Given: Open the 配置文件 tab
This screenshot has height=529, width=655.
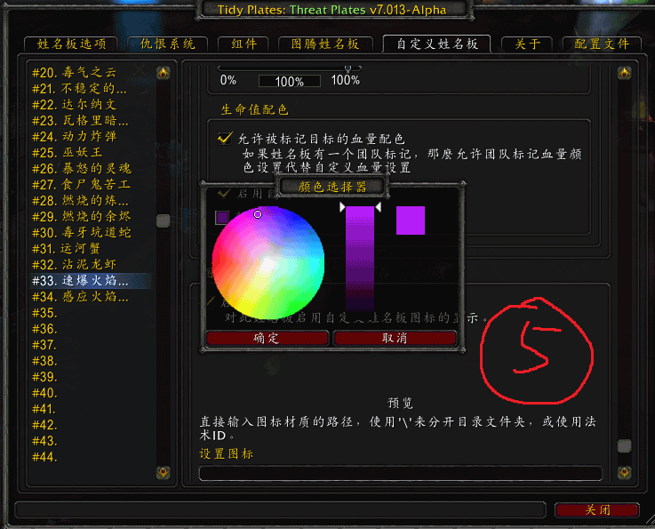Looking at the screenshot, I should [602, 44].
